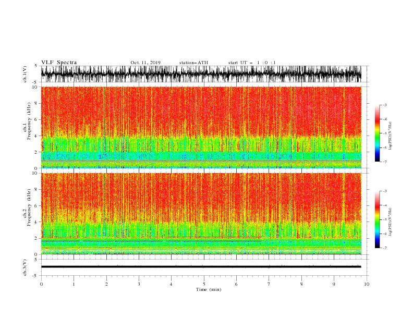Click the "-7" tick of the lower colorbar
This screenshot has height=319, width=413.
[x=385, y=248]
